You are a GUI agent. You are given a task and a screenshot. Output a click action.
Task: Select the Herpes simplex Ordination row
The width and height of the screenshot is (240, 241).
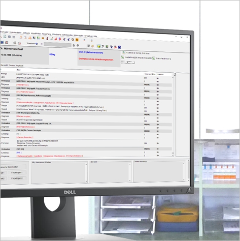tap(86, 113)
